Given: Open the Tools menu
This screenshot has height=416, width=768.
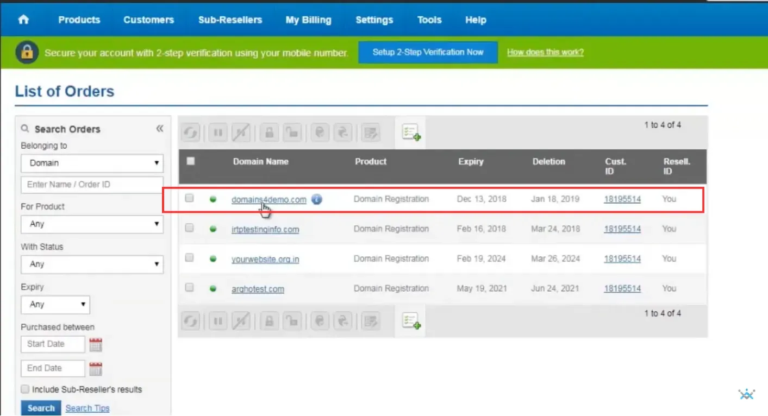Looking at the screenshot, I should coord(429,20).
